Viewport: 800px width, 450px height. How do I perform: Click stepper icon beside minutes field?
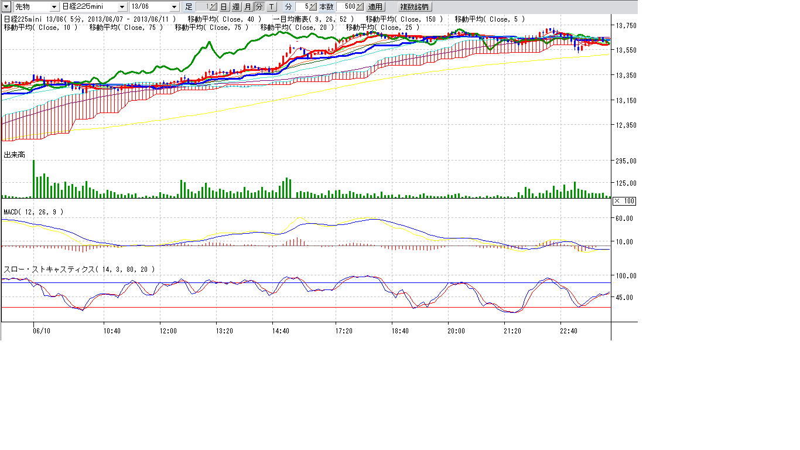coord(313,7)
